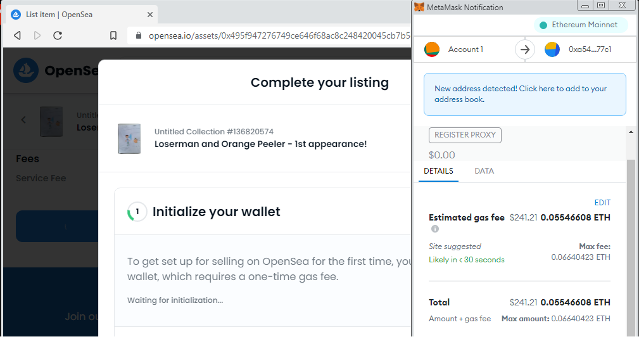Open the Ethereum Mainnet network selector
The width and height of the screenshot is (639, 339).
pos(581,25)
